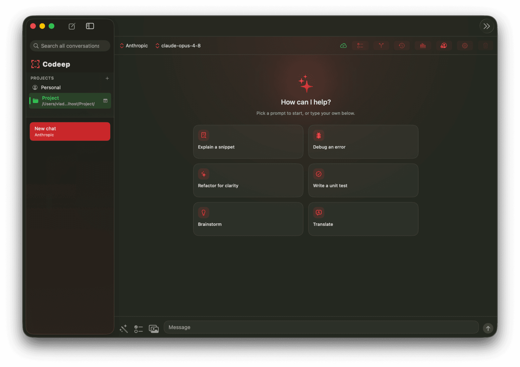Screen dimensions: 520x367
Task: Minimize the window with the yellow button
Action: pos(42,26)
